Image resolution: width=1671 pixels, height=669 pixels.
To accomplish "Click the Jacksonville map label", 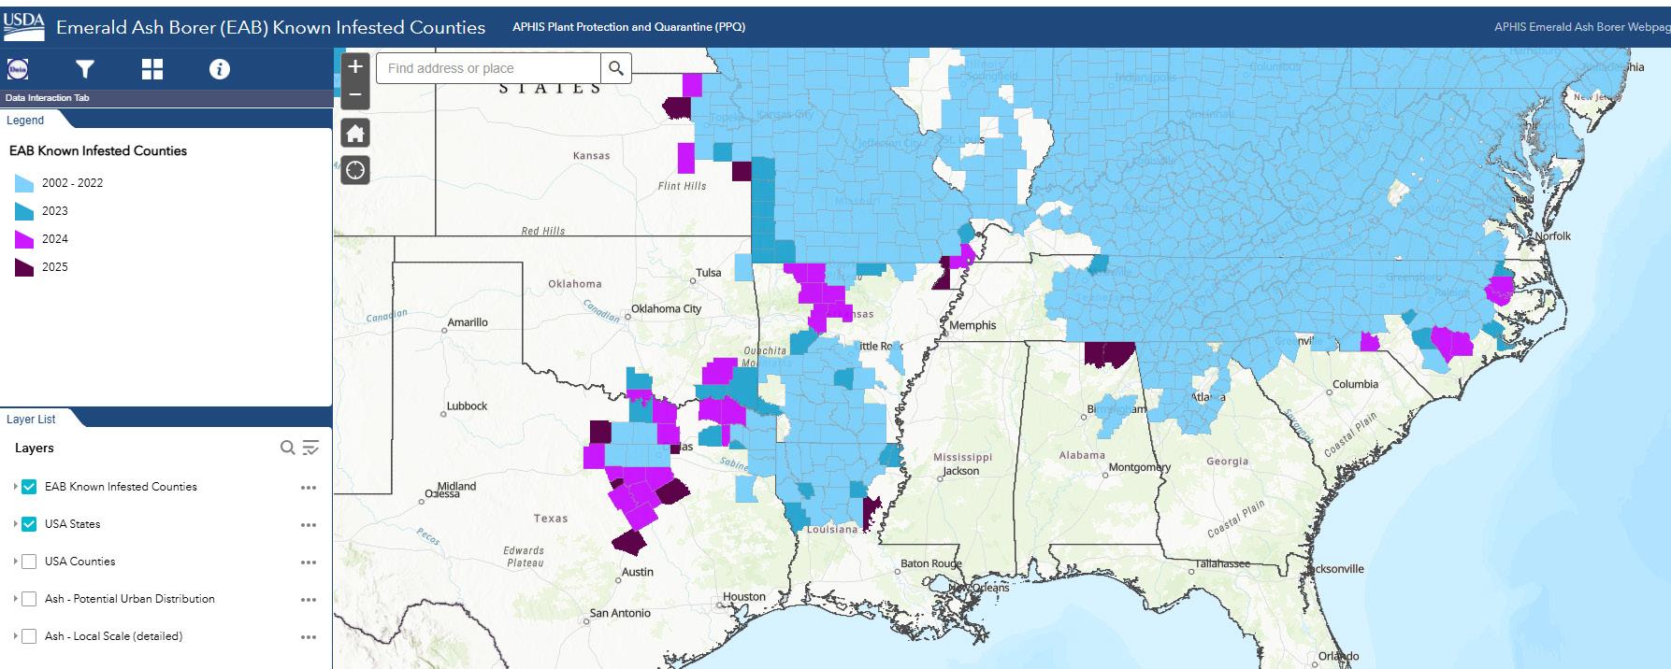I will [x=1335, y=568].
